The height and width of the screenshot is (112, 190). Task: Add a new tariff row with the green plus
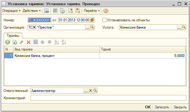[8, 42]
